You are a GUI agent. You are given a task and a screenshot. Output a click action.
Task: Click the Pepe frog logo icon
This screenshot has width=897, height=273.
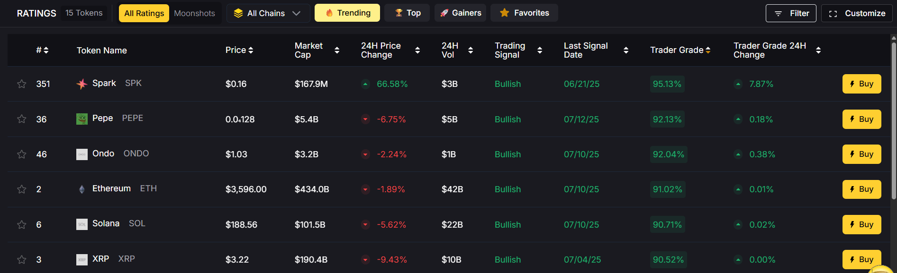(82, 119)
